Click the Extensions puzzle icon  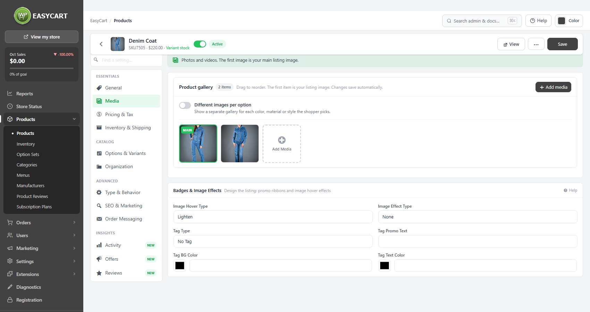(10, 274)
